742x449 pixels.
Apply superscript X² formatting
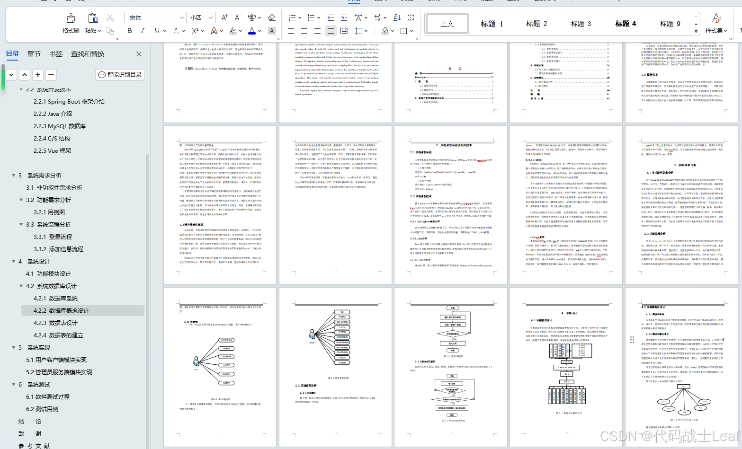coord(195,31)
